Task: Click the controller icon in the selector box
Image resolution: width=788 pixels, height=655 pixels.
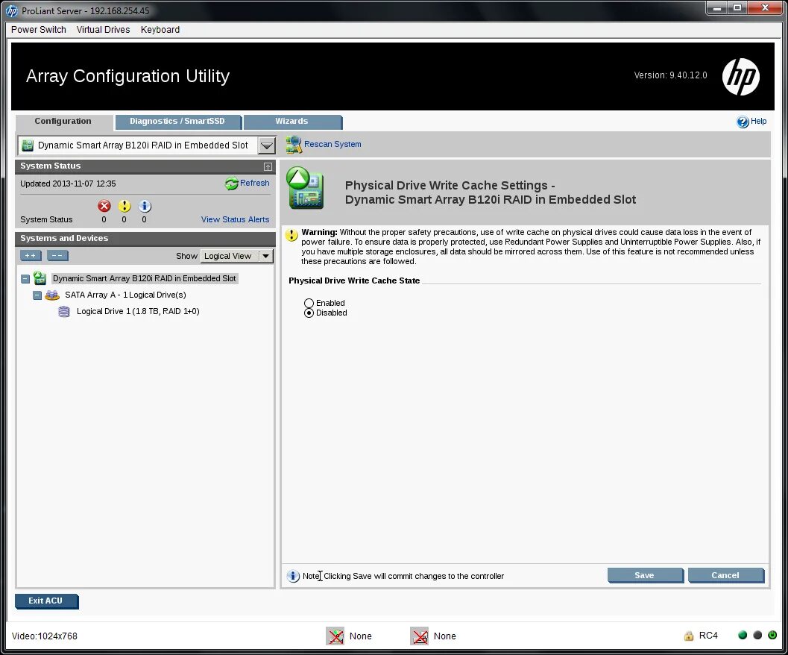Action: [x=28, y=145]
